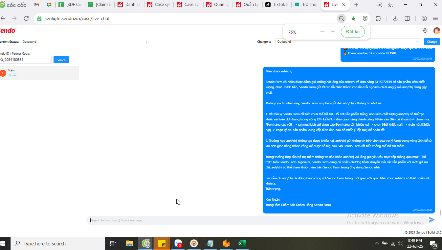Click the tab search icon in title bar
The width and height of the screenshot is (442, 250).
pyautogui.click(x=379, y=5)
